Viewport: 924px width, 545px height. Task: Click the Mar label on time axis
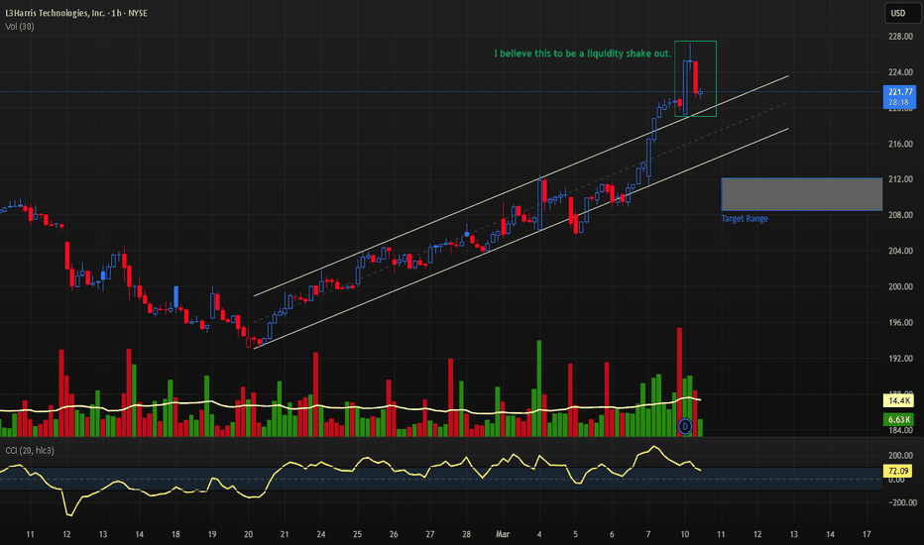503,534
